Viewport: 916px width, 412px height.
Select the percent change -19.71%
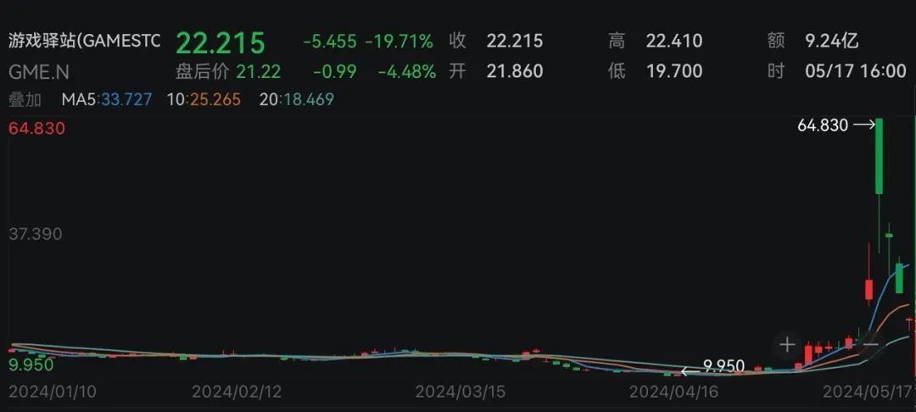(x=399, y=42)
